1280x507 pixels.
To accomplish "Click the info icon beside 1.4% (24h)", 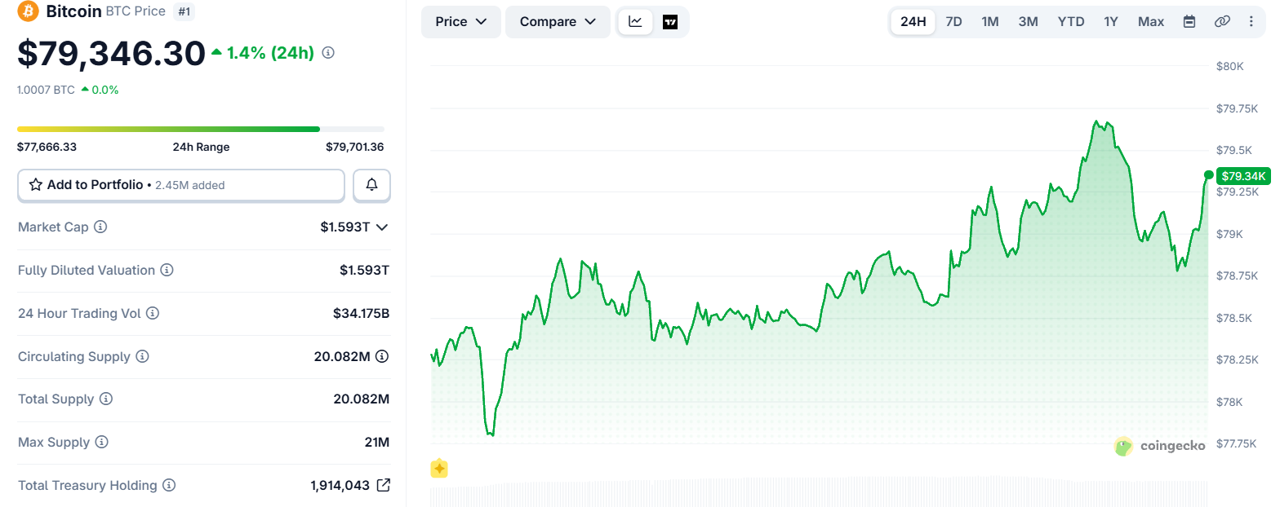I will pyautogui.click(x=328, y=53).
